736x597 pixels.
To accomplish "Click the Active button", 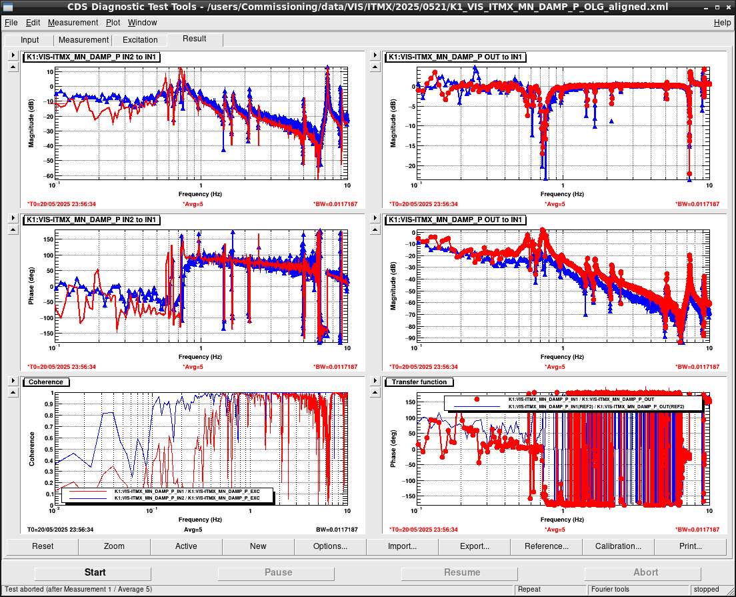I will tap(186, 546).
